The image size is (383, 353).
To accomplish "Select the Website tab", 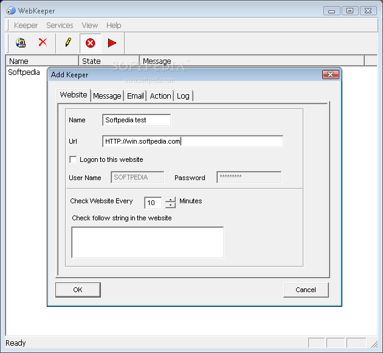I will (x=74, y=94).
